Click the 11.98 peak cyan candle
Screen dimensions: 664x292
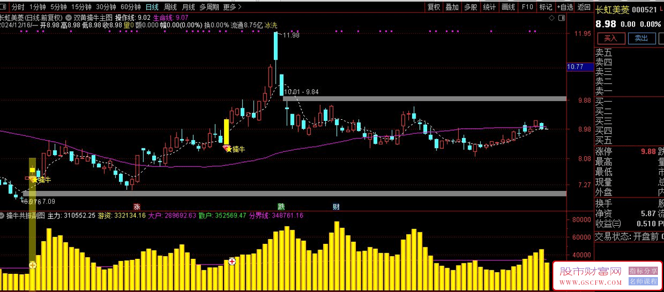click(276, 46)
